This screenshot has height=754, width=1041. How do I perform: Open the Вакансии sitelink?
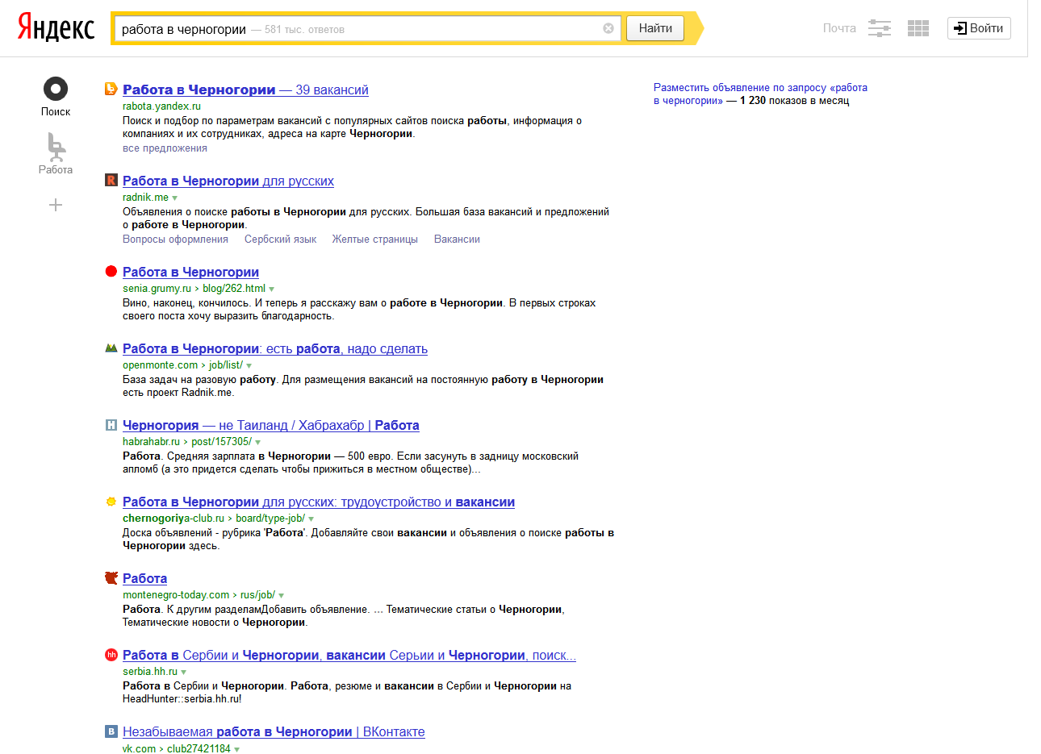point(457,240)
